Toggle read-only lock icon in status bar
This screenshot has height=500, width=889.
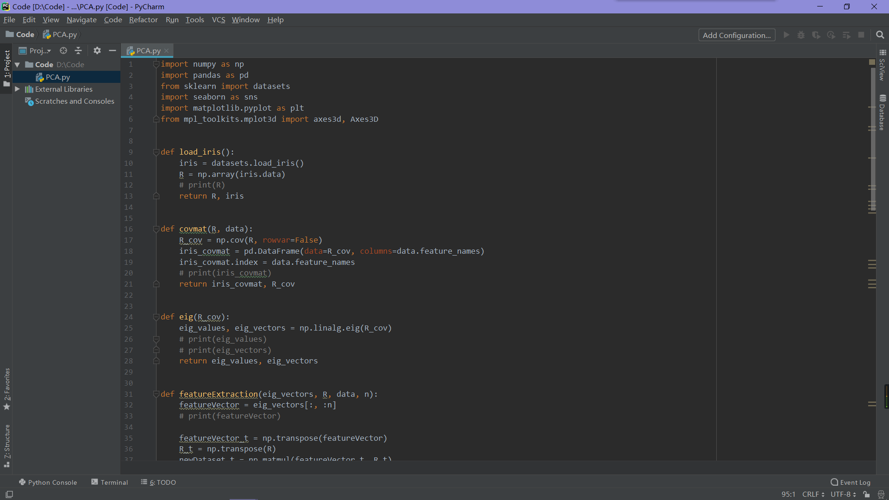pos(866,494)
